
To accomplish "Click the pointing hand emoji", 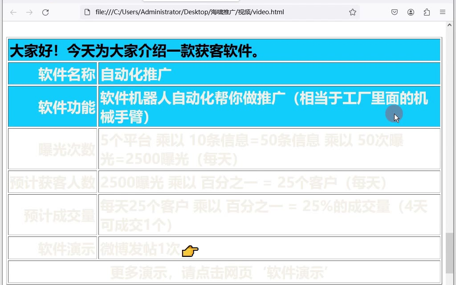I will click(190, 251).
